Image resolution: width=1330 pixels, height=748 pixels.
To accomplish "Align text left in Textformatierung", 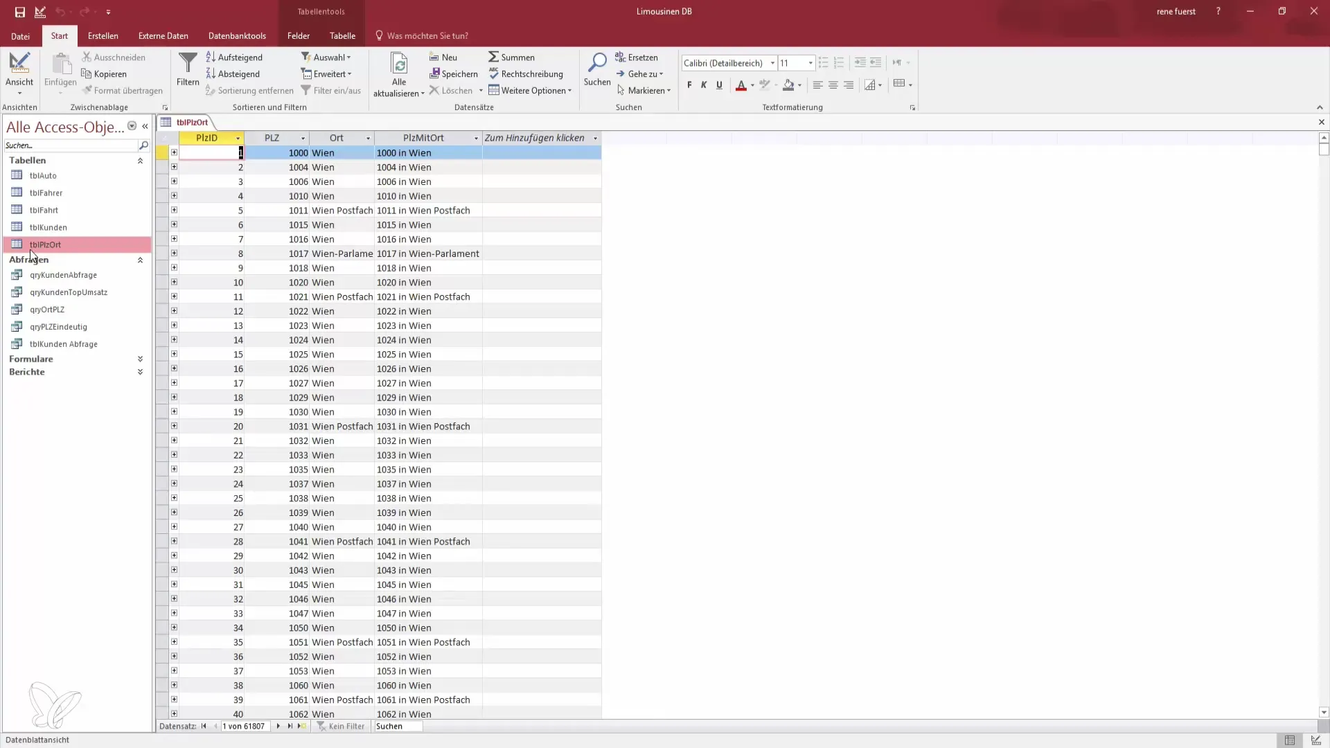I will pos(817,85).
